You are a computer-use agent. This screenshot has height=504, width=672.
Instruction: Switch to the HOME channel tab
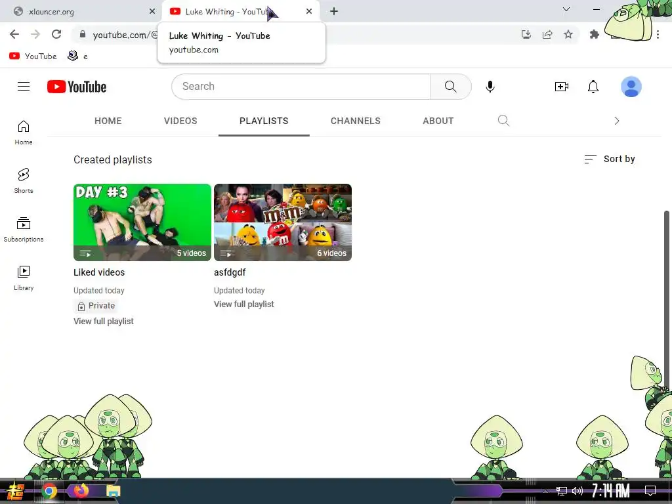tap(108, 121)
